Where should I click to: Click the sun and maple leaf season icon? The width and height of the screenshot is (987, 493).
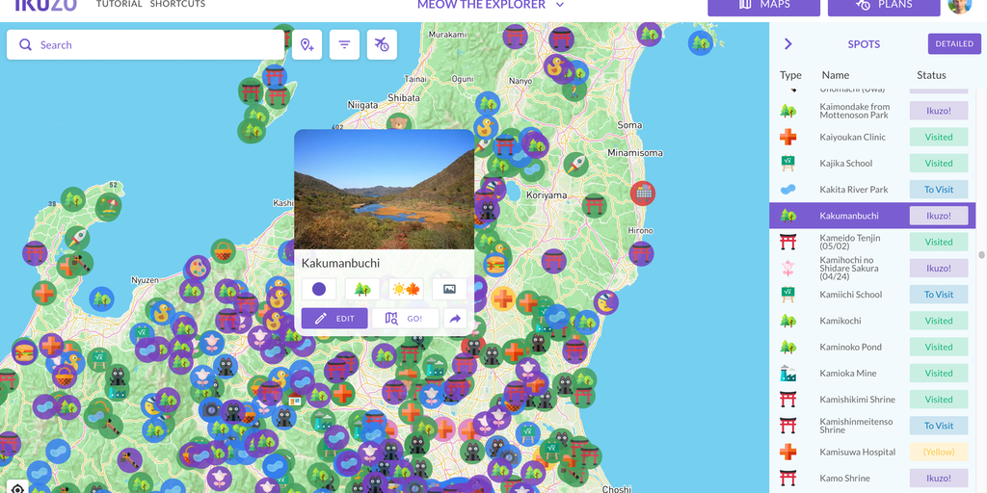(x=406, y=289)
